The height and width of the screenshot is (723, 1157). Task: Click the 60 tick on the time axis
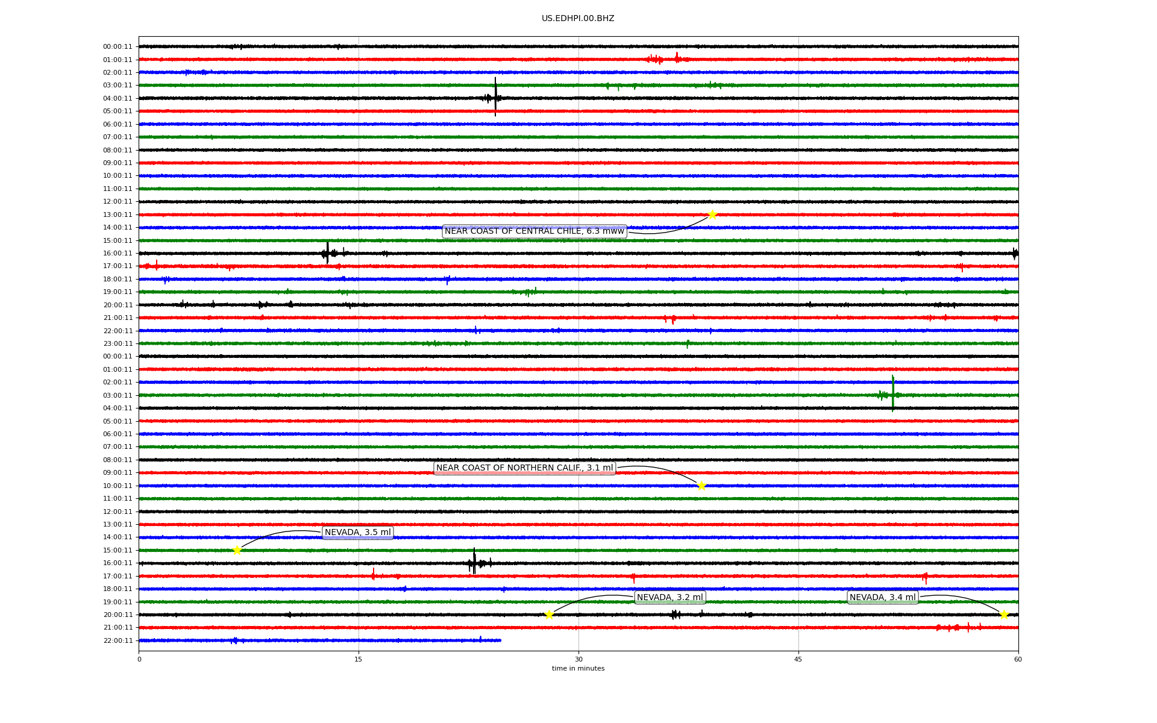click(1017, 659)
